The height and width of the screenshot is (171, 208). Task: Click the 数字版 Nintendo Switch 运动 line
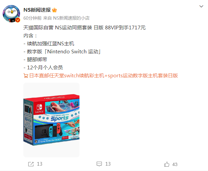pos(62,52)
